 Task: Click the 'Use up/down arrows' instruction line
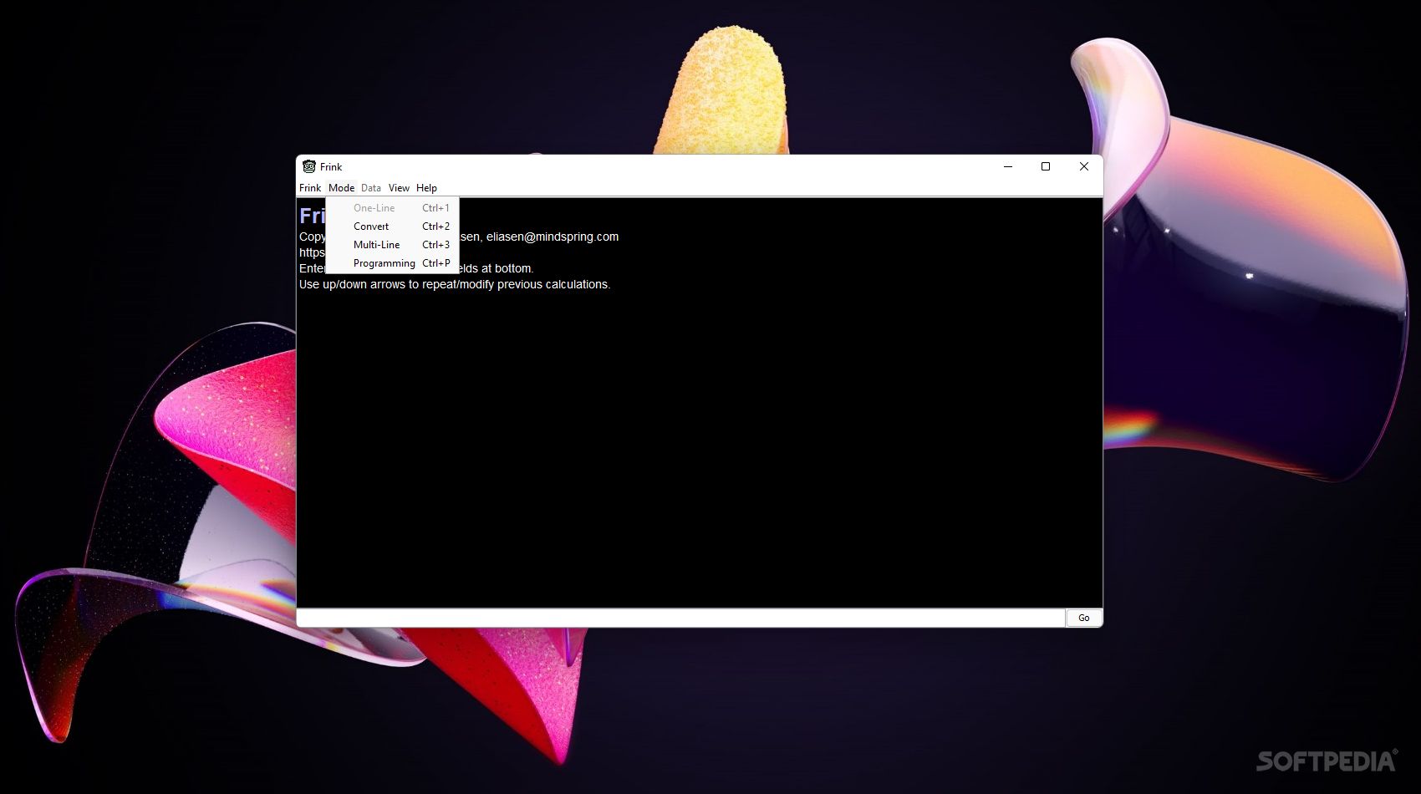(455, 284)
